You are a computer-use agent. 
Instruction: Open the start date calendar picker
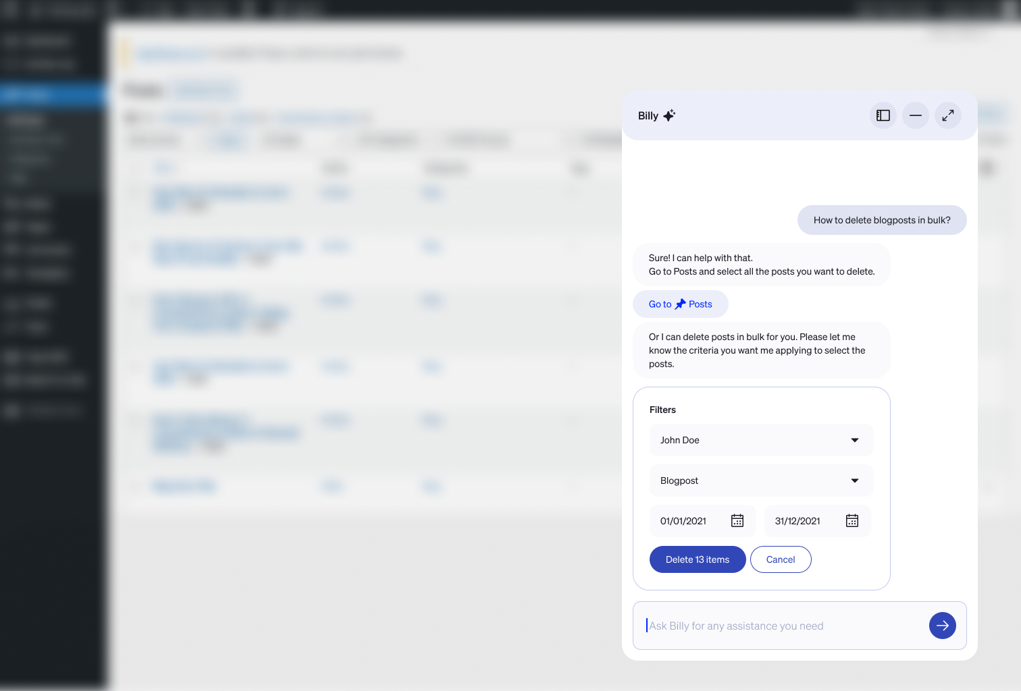pos(737,521)
